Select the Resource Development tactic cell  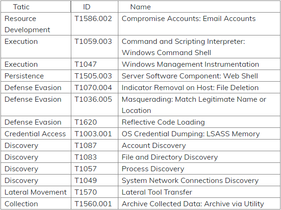(27, 24)
